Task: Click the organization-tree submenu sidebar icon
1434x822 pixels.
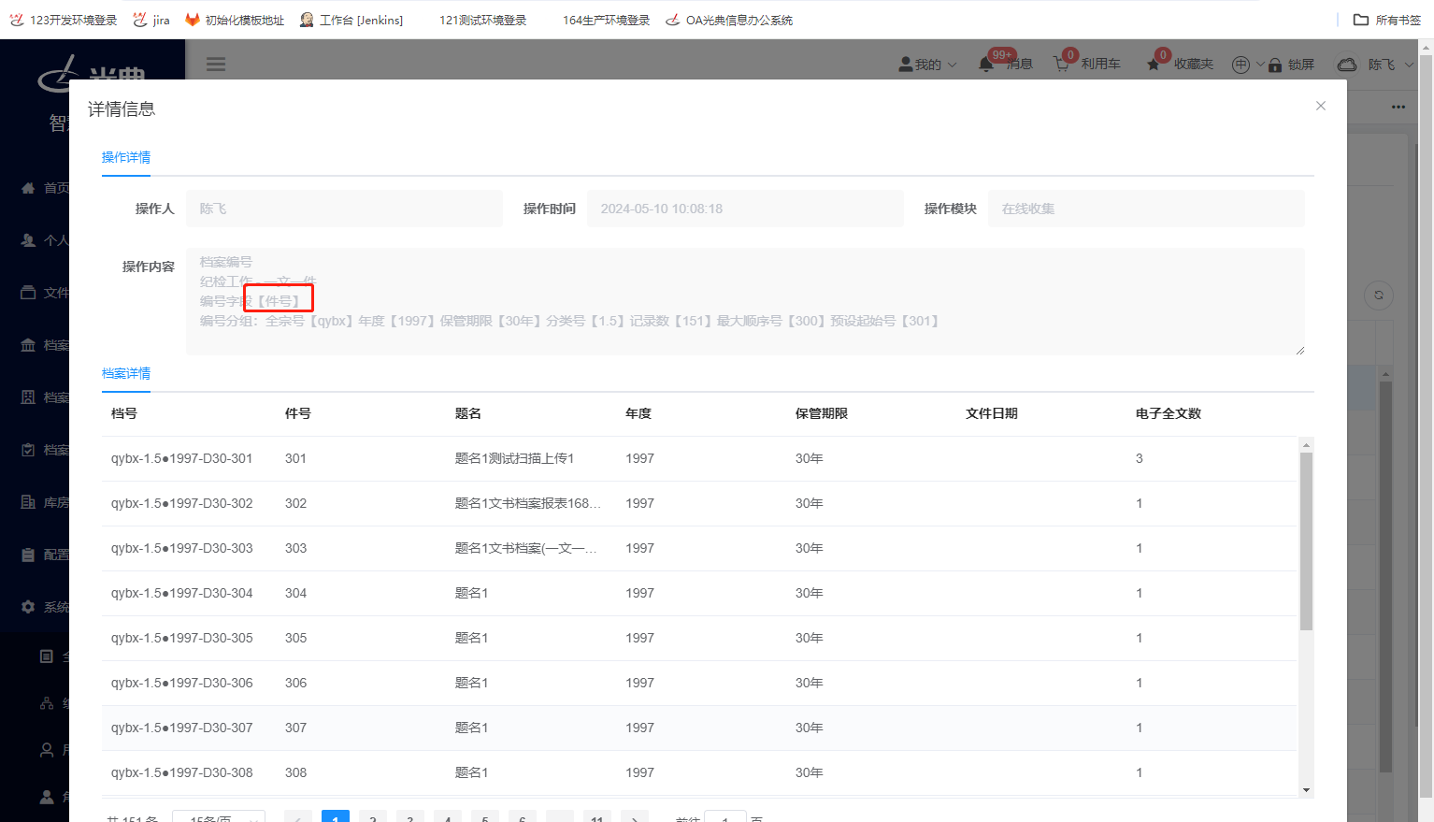Action: tap(47, 703)
